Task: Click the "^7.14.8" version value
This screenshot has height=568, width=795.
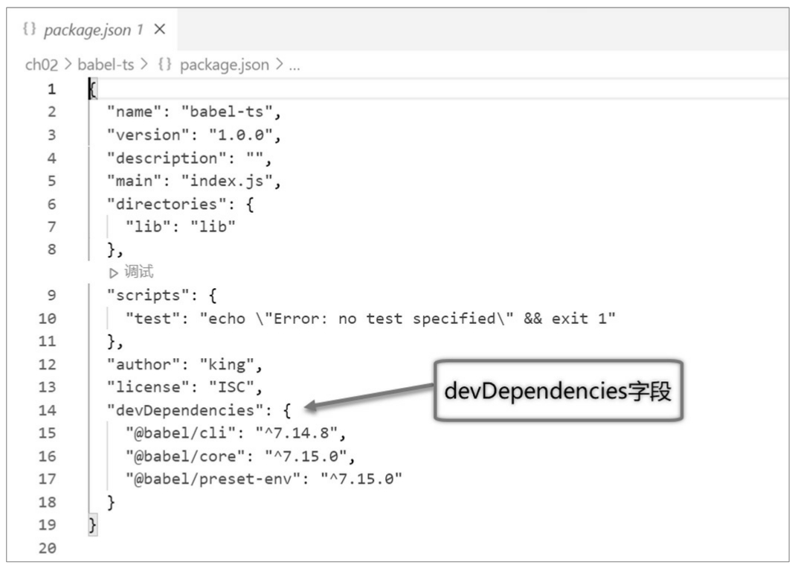Action: coord(297,433)
